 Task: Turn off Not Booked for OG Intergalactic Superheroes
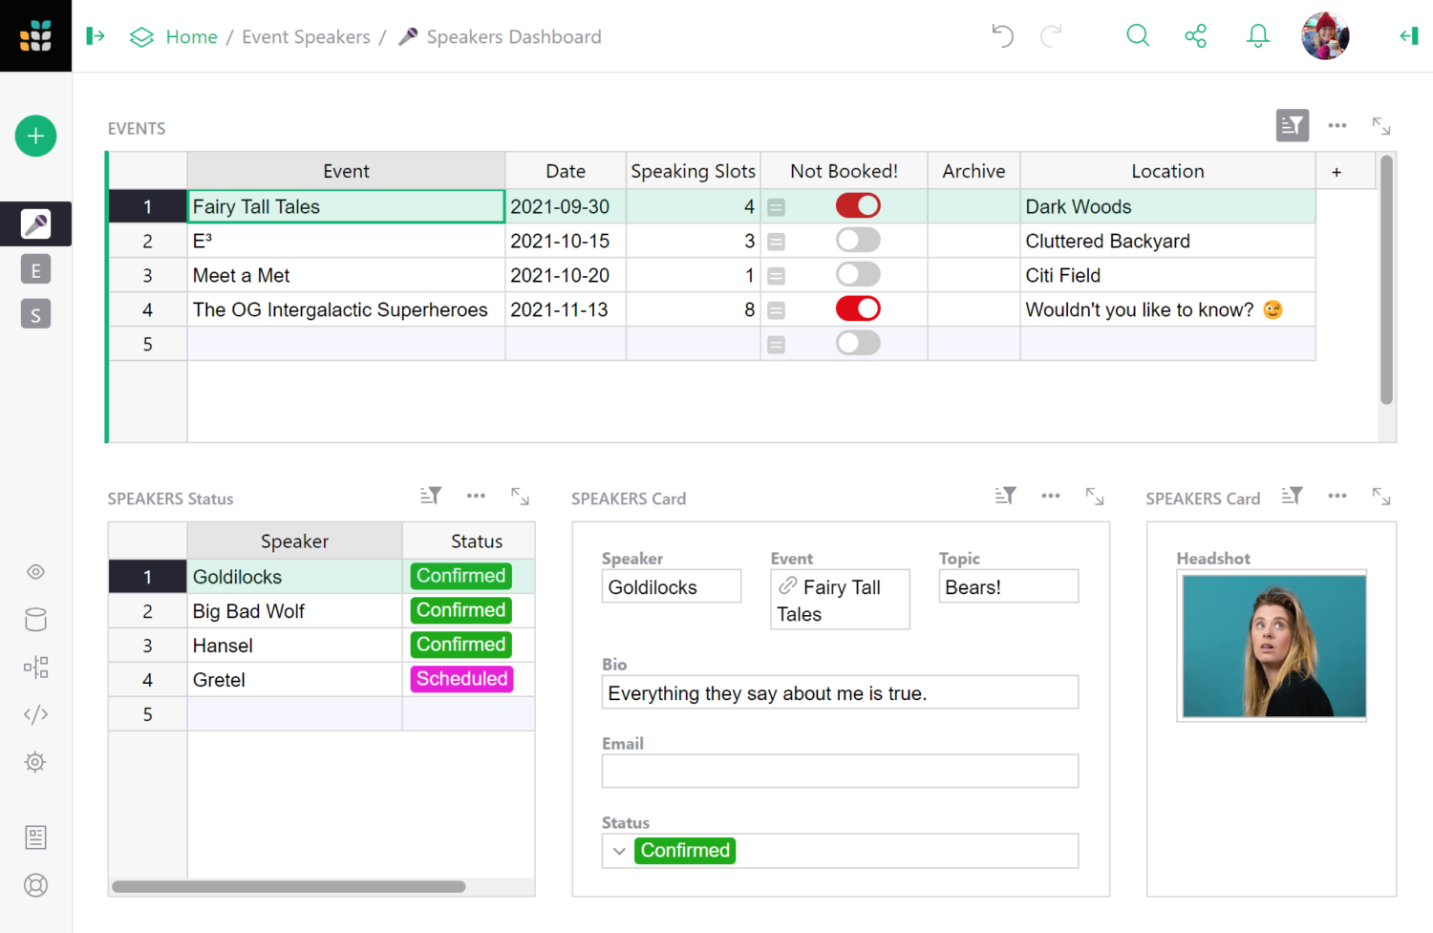pyautogui.click(x=857, y=309)
